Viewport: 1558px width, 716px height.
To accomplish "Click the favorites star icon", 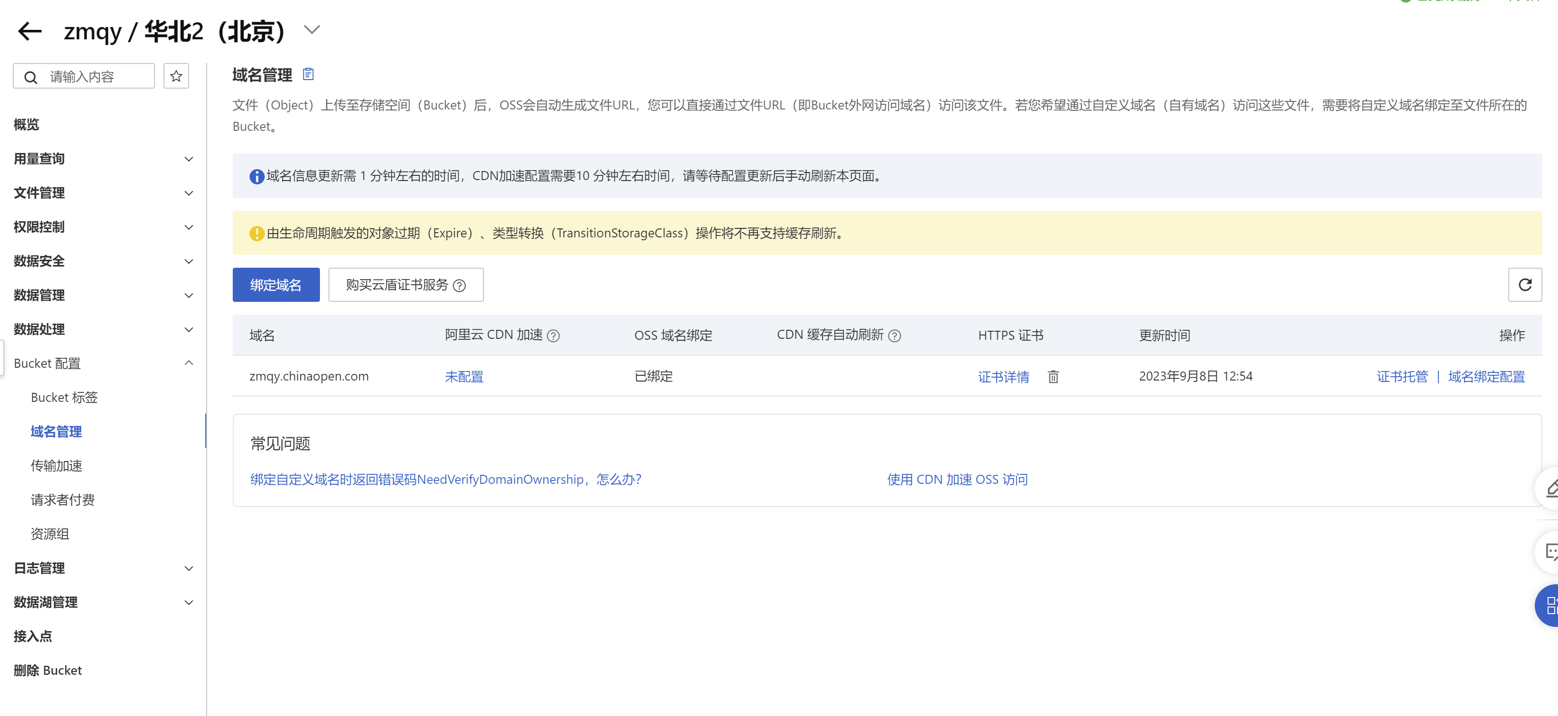I will click(176, 76).
